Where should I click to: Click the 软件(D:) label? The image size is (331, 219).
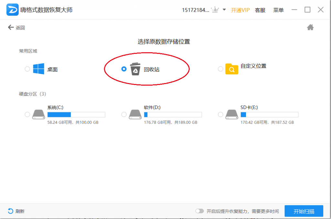(152, 108)
